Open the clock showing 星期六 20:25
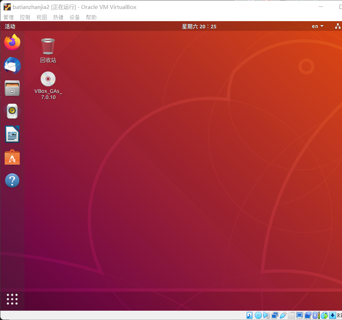Viewport: 342px width, 320px height. [199, 27]
